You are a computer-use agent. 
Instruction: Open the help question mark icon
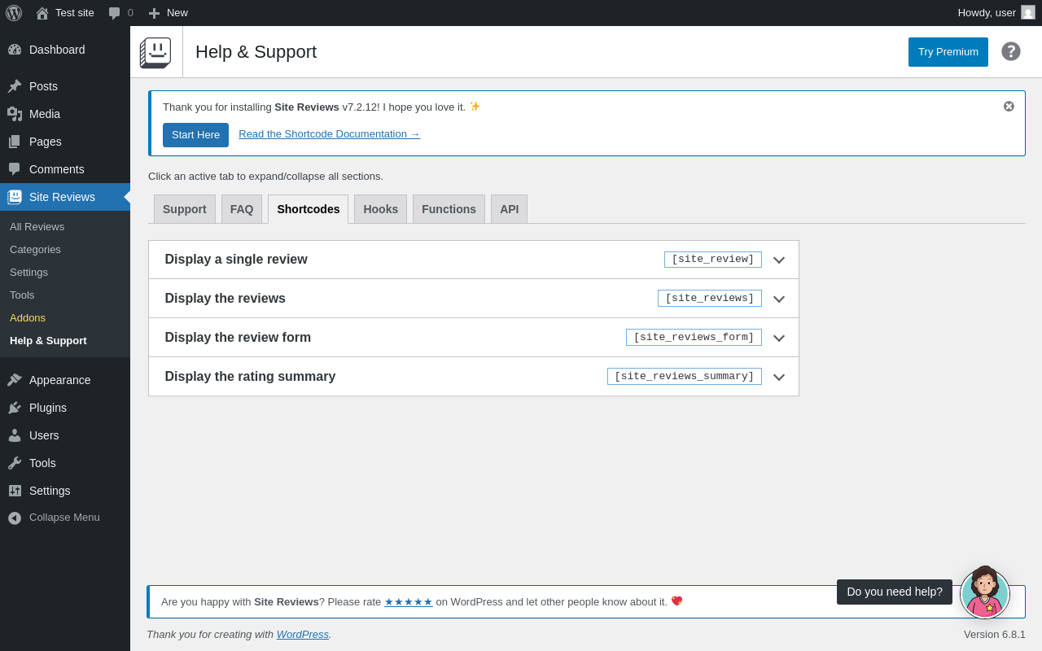[1011, 51]
